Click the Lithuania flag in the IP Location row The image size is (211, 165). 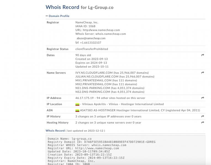77,104
